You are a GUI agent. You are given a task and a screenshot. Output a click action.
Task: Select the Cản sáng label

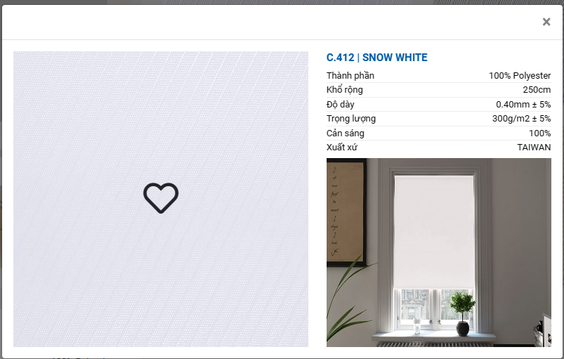(345, 133)
